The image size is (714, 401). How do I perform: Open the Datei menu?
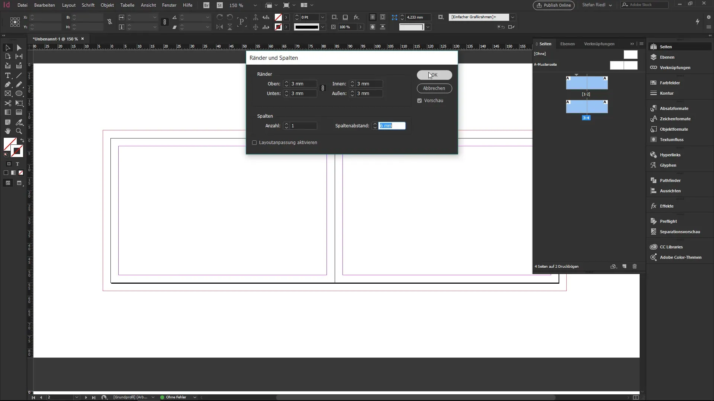tap(22, 5)
